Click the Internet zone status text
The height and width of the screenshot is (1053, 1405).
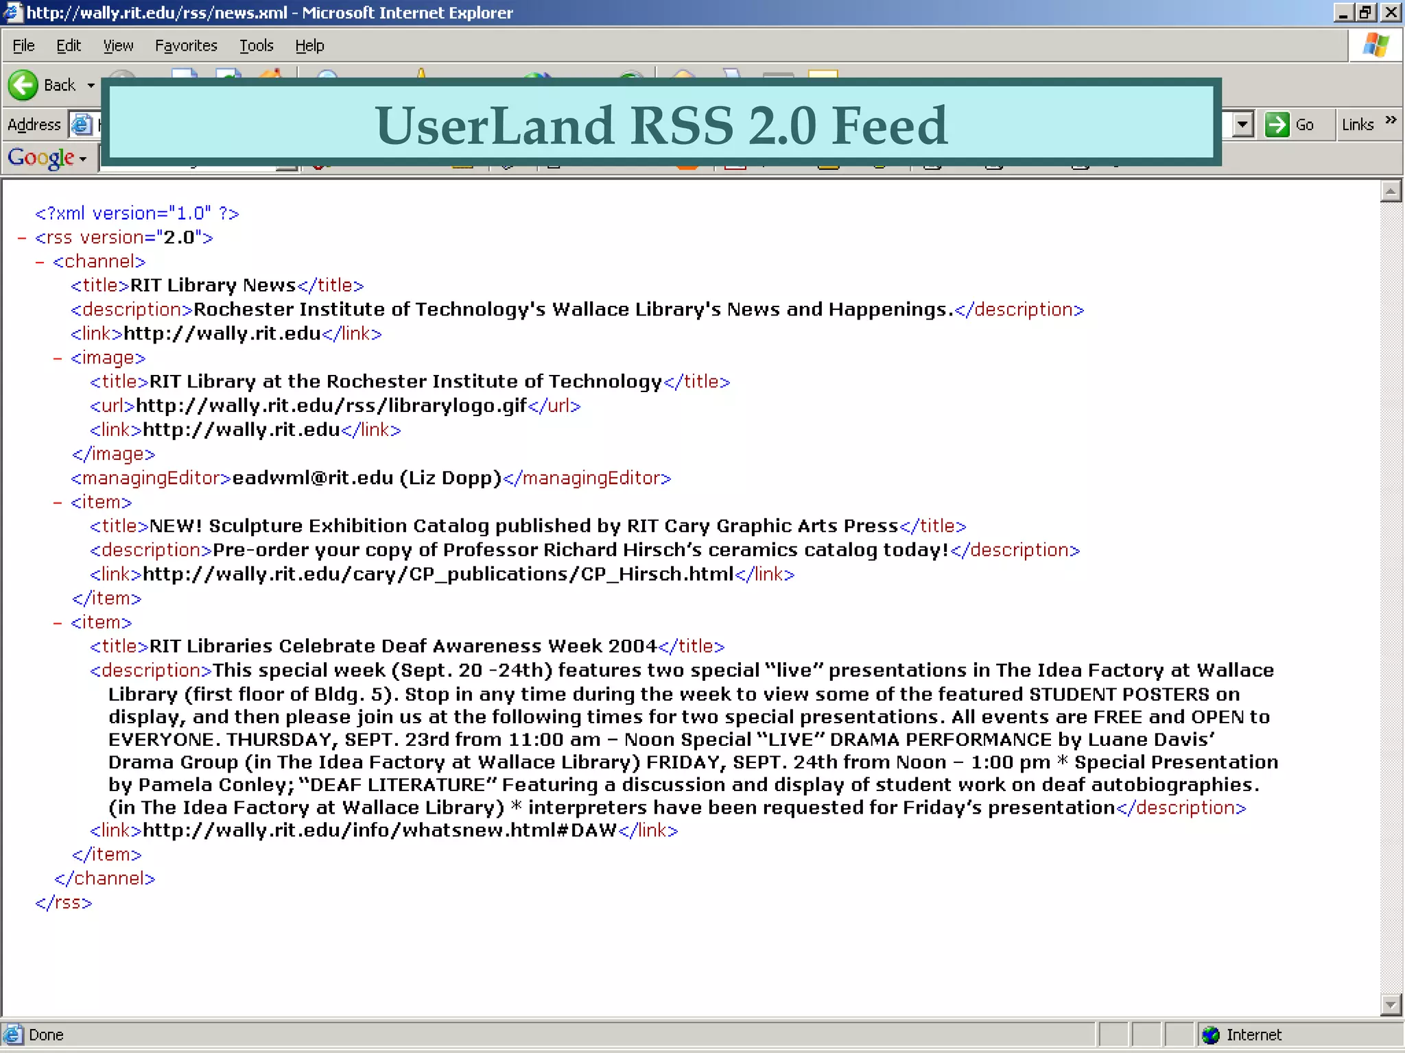pos(1254,1035)
